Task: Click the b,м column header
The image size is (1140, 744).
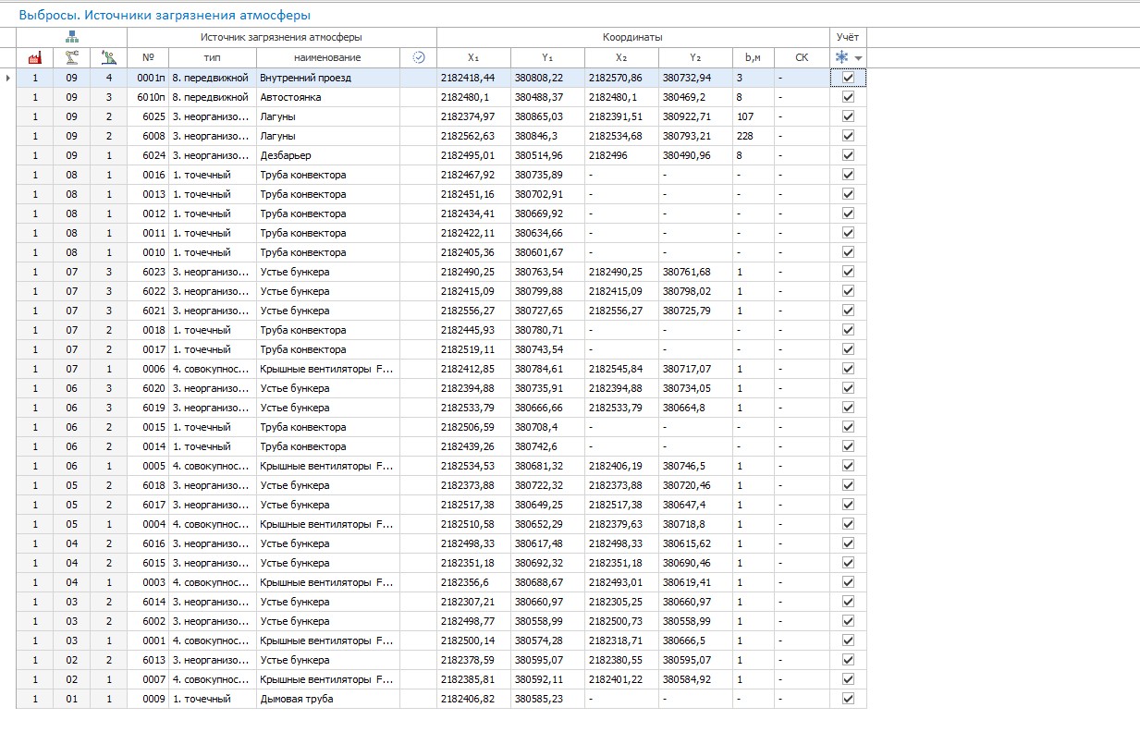Action: [753, 57]
